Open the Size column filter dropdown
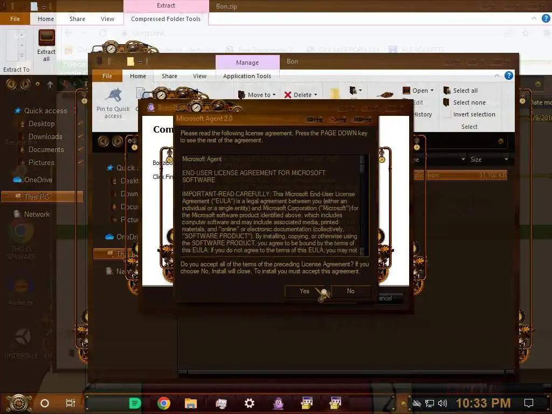The image size is (552, 414). tap(506, 159)
